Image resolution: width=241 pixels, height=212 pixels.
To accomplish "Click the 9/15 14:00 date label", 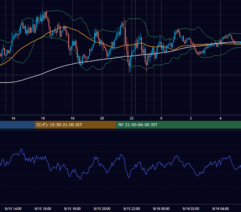I will pyautogui.click(x=13, y=208).
